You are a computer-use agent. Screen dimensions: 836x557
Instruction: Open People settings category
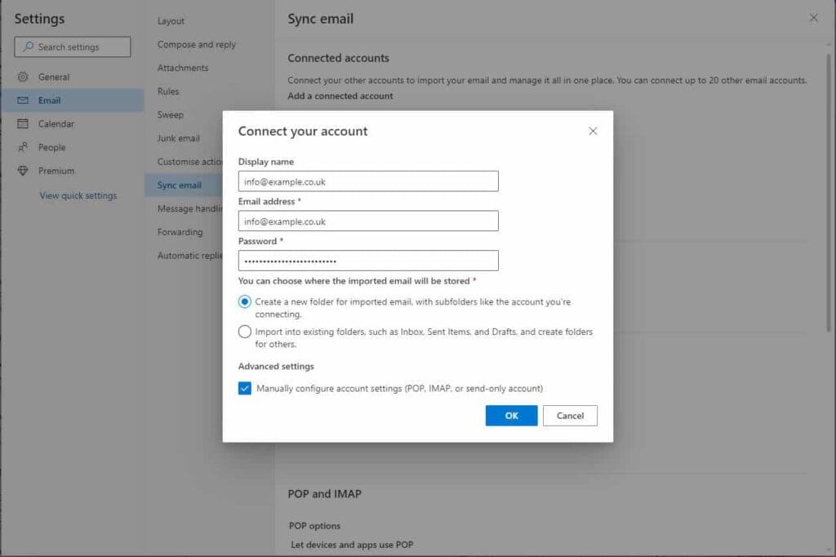[73, 147]
